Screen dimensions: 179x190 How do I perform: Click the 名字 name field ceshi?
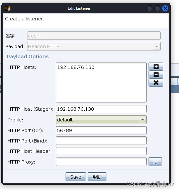pyautogui.click(x=94, y=35)
